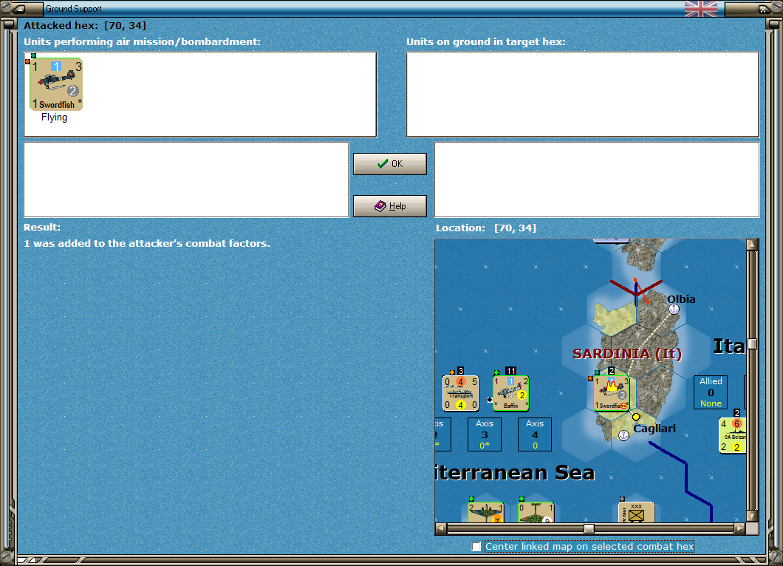Enable Center linked map on selected combat hex
The height and width of the screenshot is (566, 783).
pyautogui.click(x=476, y=547)
